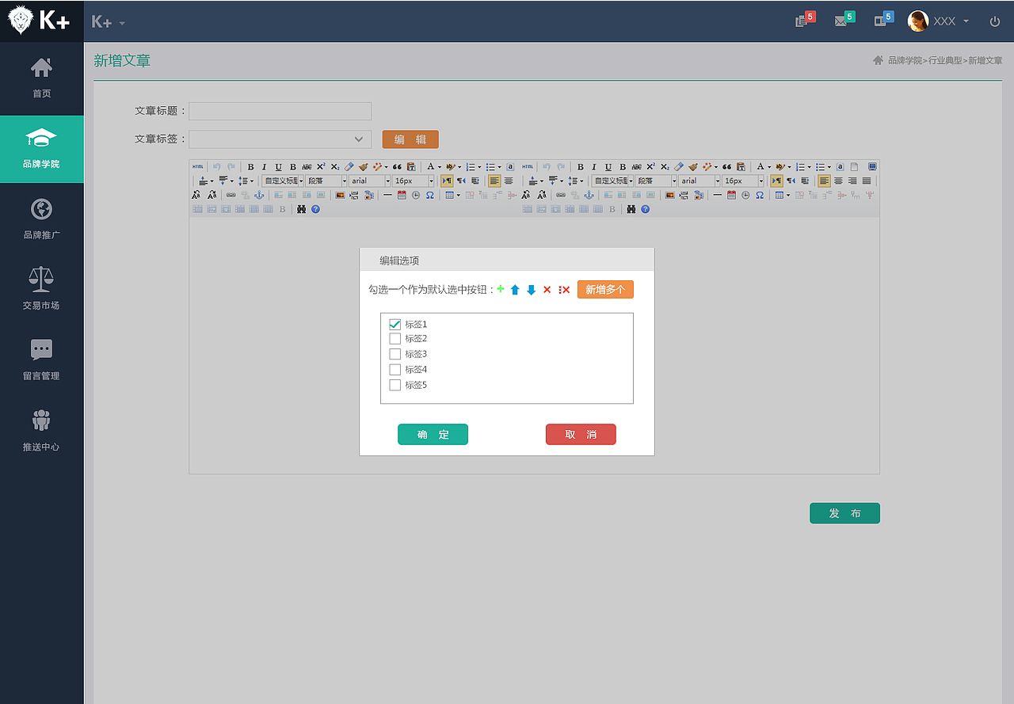Delete all options with red list-X icon
Viewport: 1014px width, 704px height.
pyautogui.click(x=564, y=290)
